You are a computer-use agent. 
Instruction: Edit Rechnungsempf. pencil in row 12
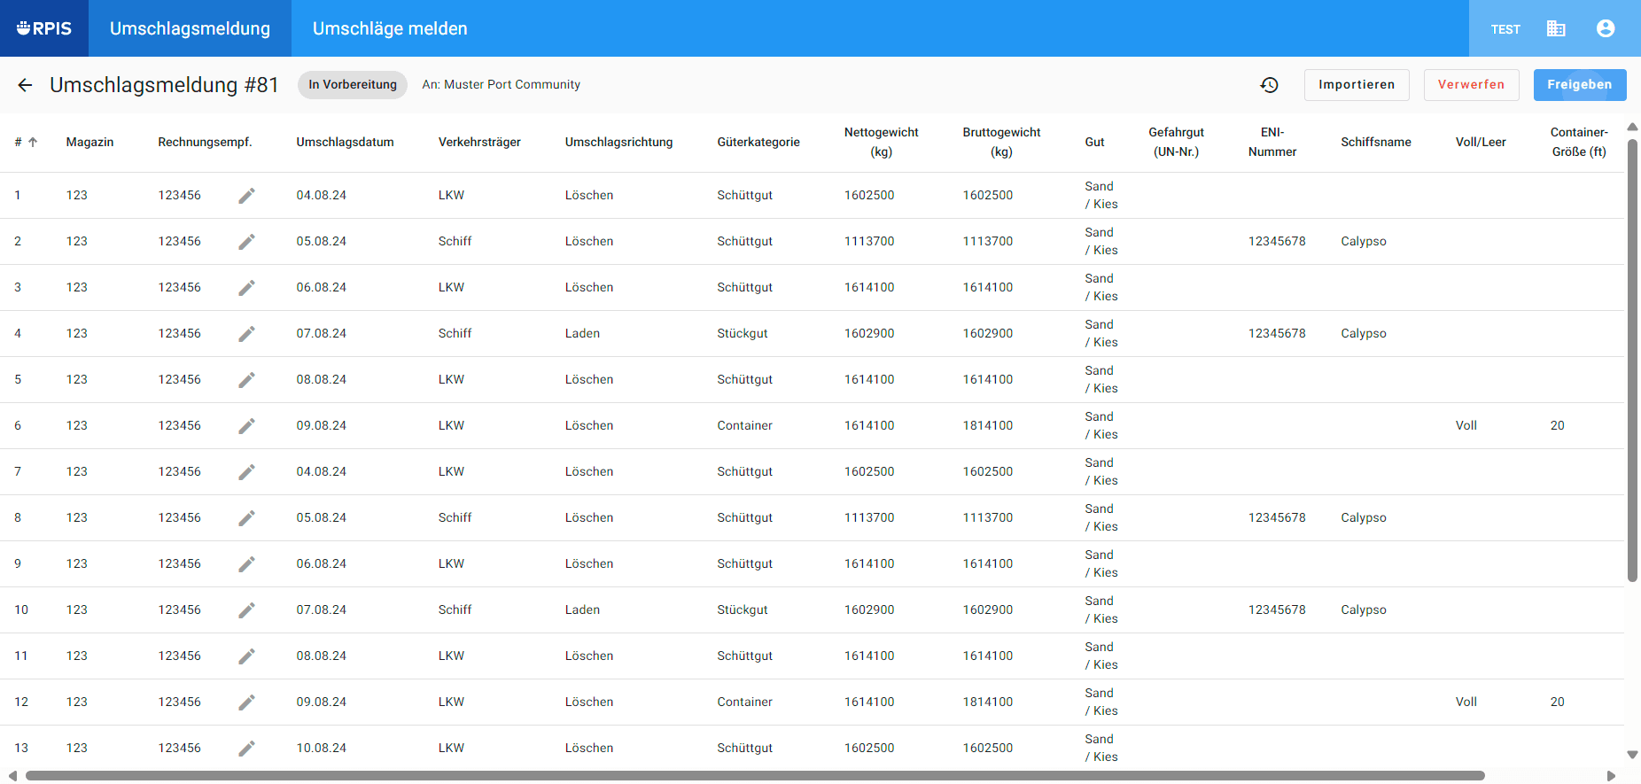point(246,702)
